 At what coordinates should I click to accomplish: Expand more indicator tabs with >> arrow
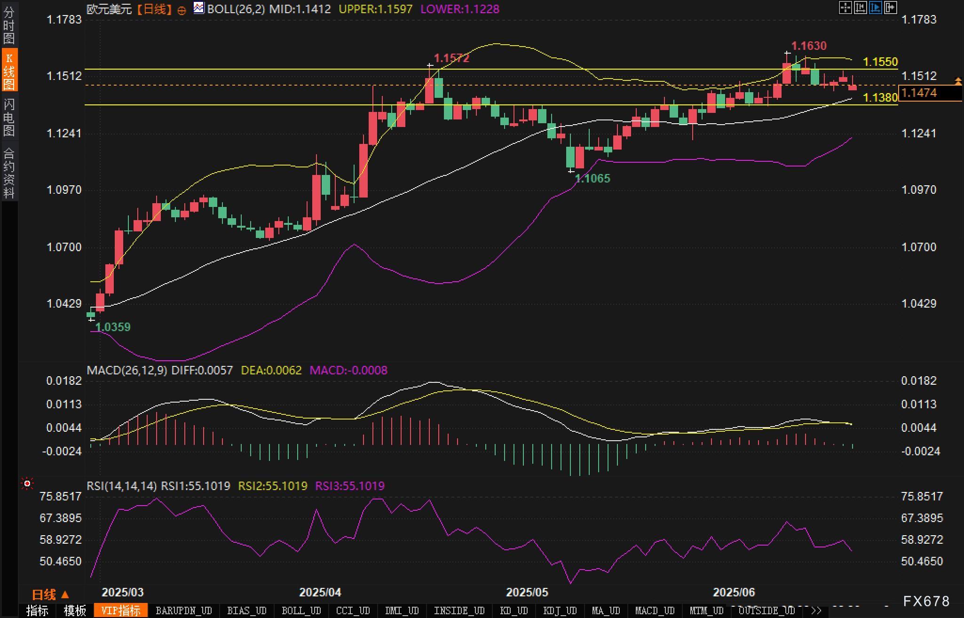tap(816, 610)
